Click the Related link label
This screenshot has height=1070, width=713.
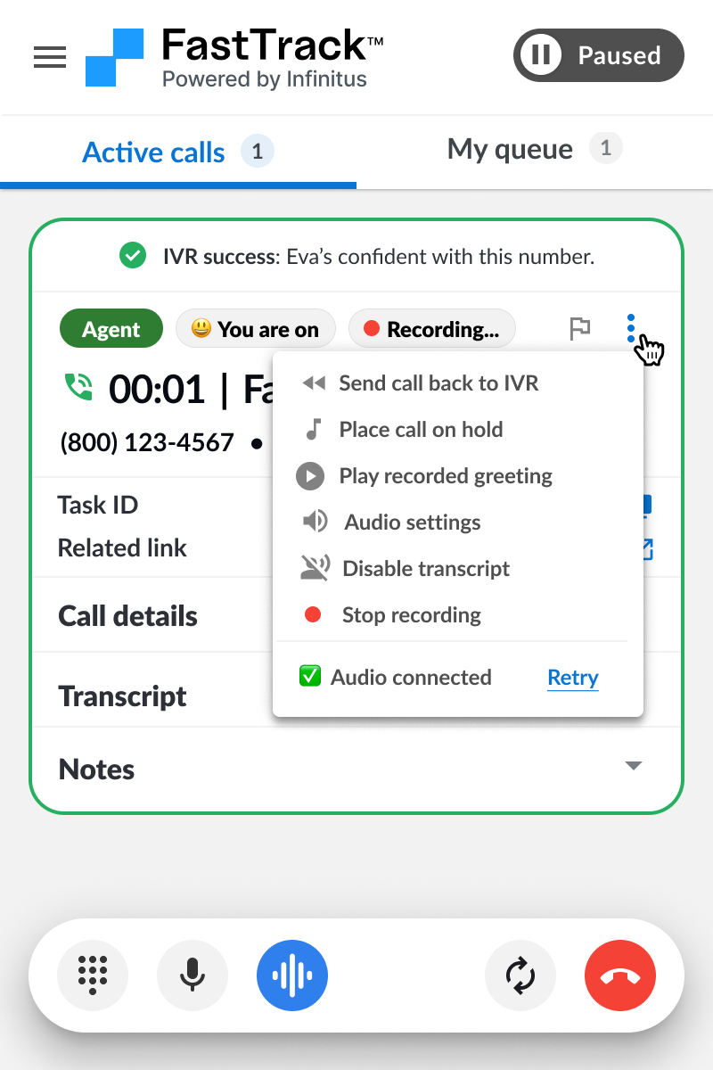tap(122, 547)
